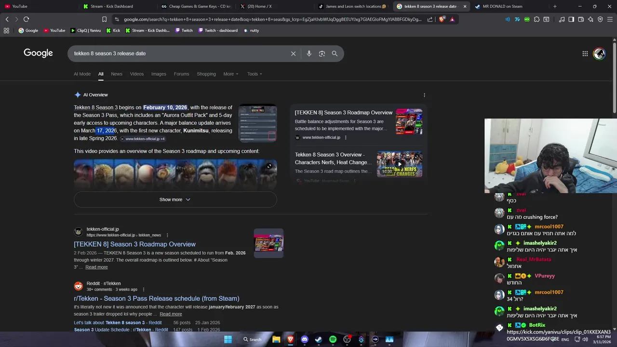
Task: Search by image with Google Lens icon
Action: coord(322,53)
